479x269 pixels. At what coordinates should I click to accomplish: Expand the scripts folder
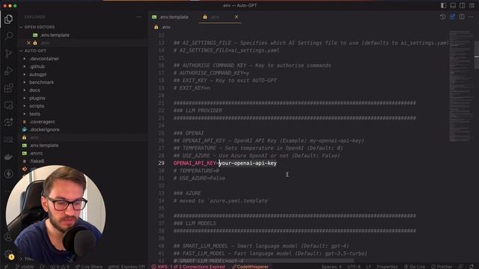tap(37, 106)
